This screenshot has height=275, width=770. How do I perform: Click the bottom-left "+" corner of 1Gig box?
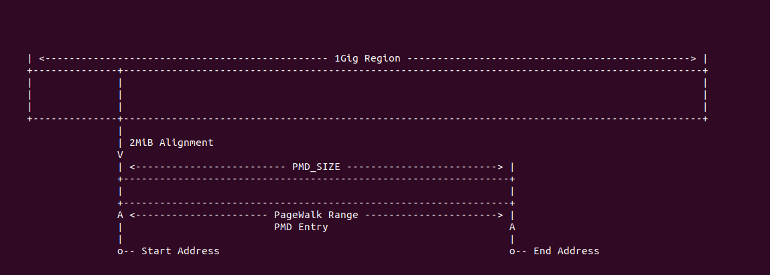(29, 118)
